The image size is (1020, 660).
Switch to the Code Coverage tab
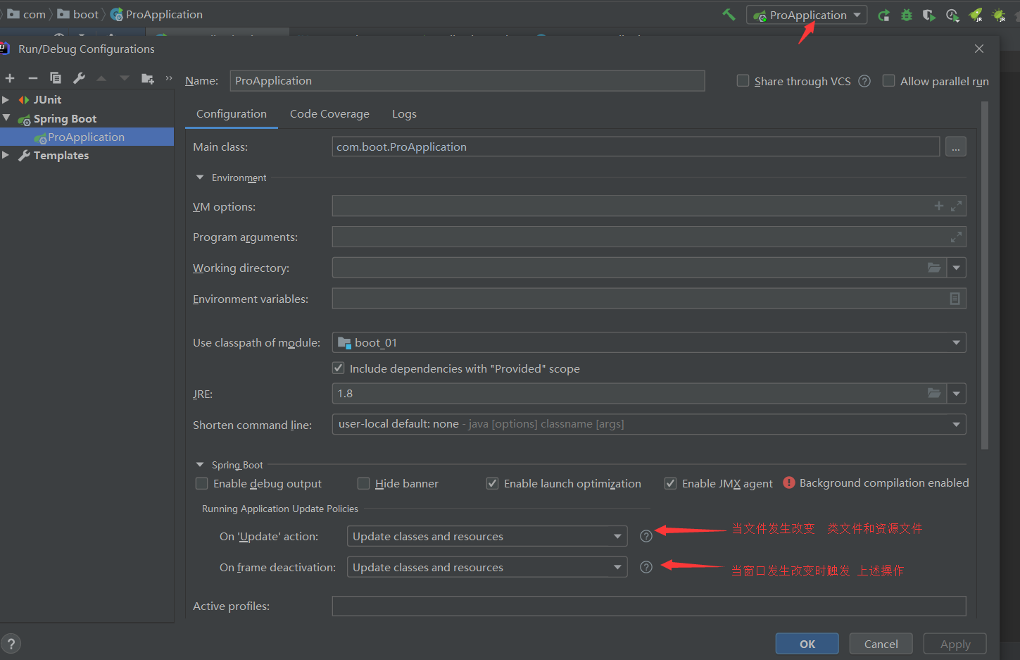329,114
